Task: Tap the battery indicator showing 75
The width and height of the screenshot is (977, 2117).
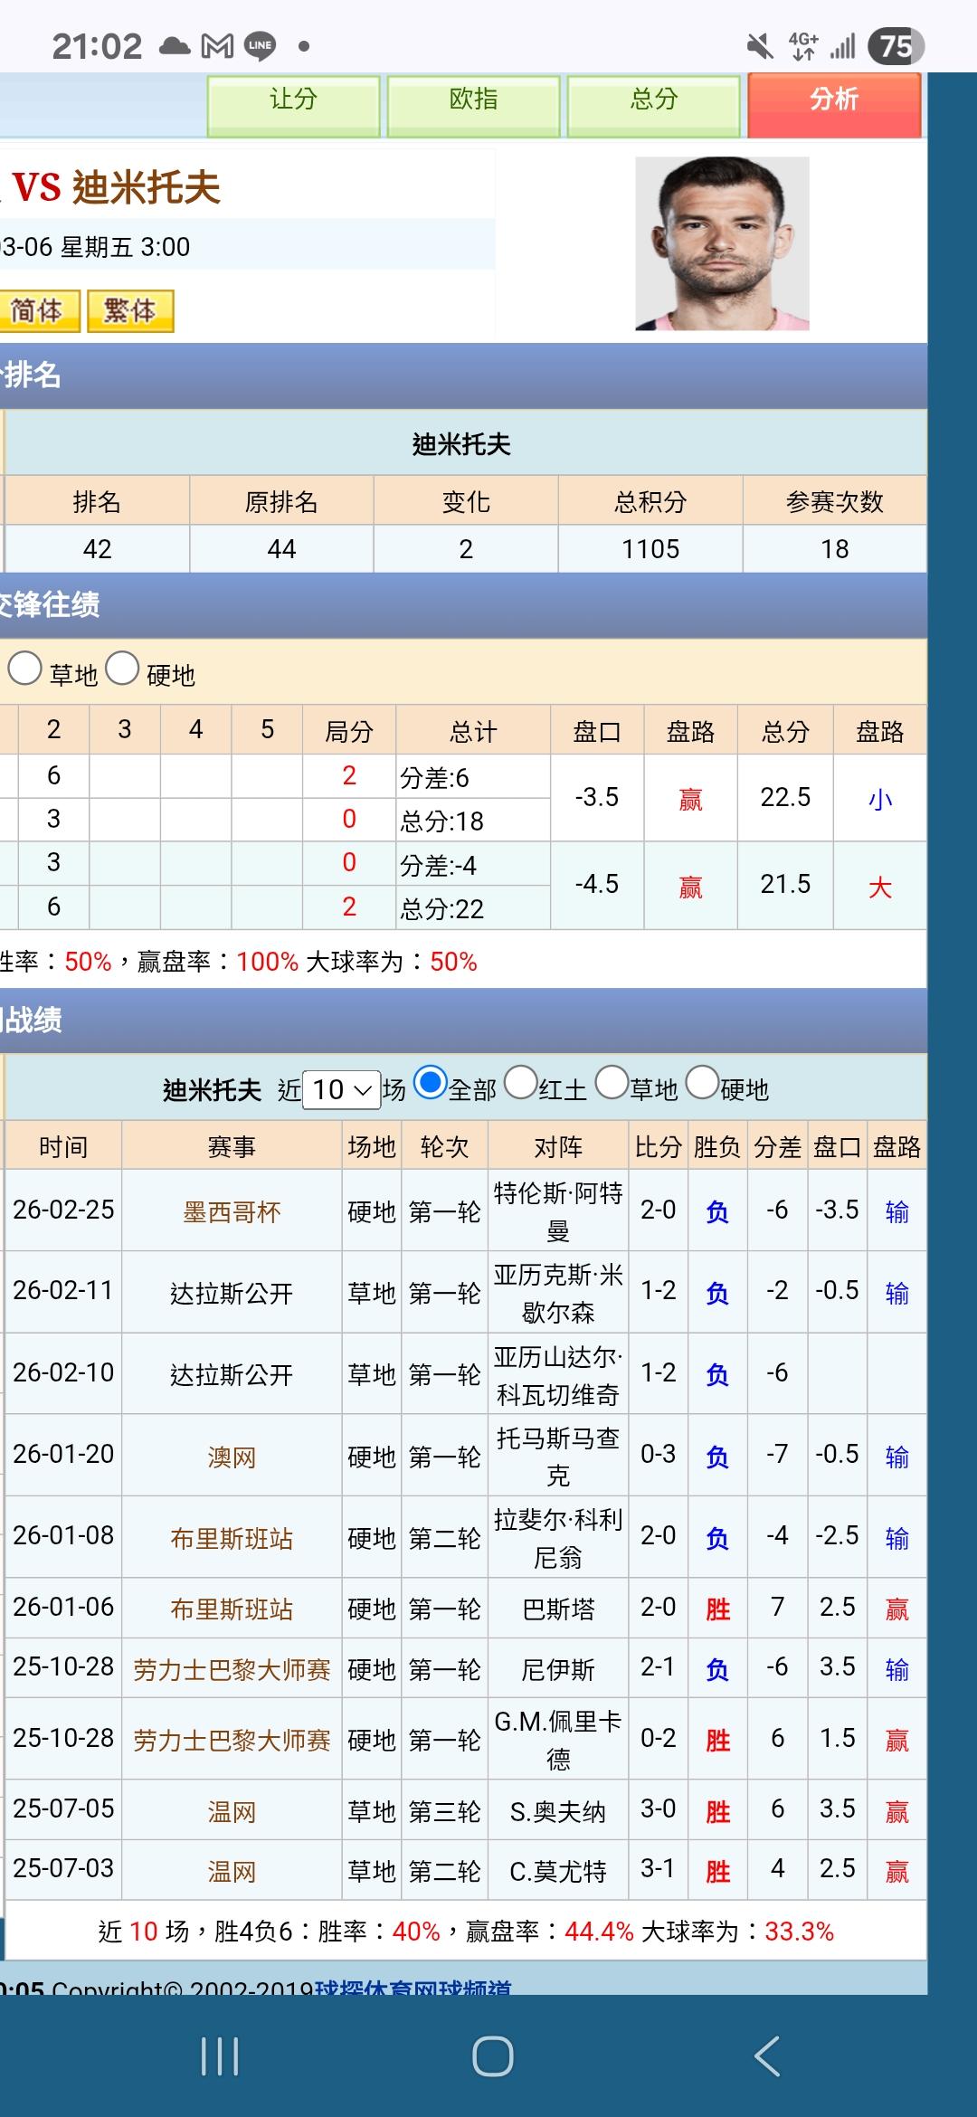Action: click(895, 46)
